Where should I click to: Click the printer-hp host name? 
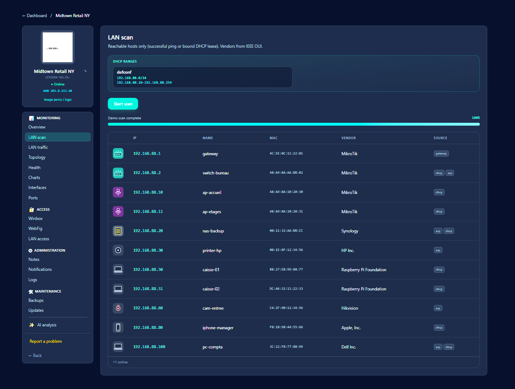coord(212,251)
